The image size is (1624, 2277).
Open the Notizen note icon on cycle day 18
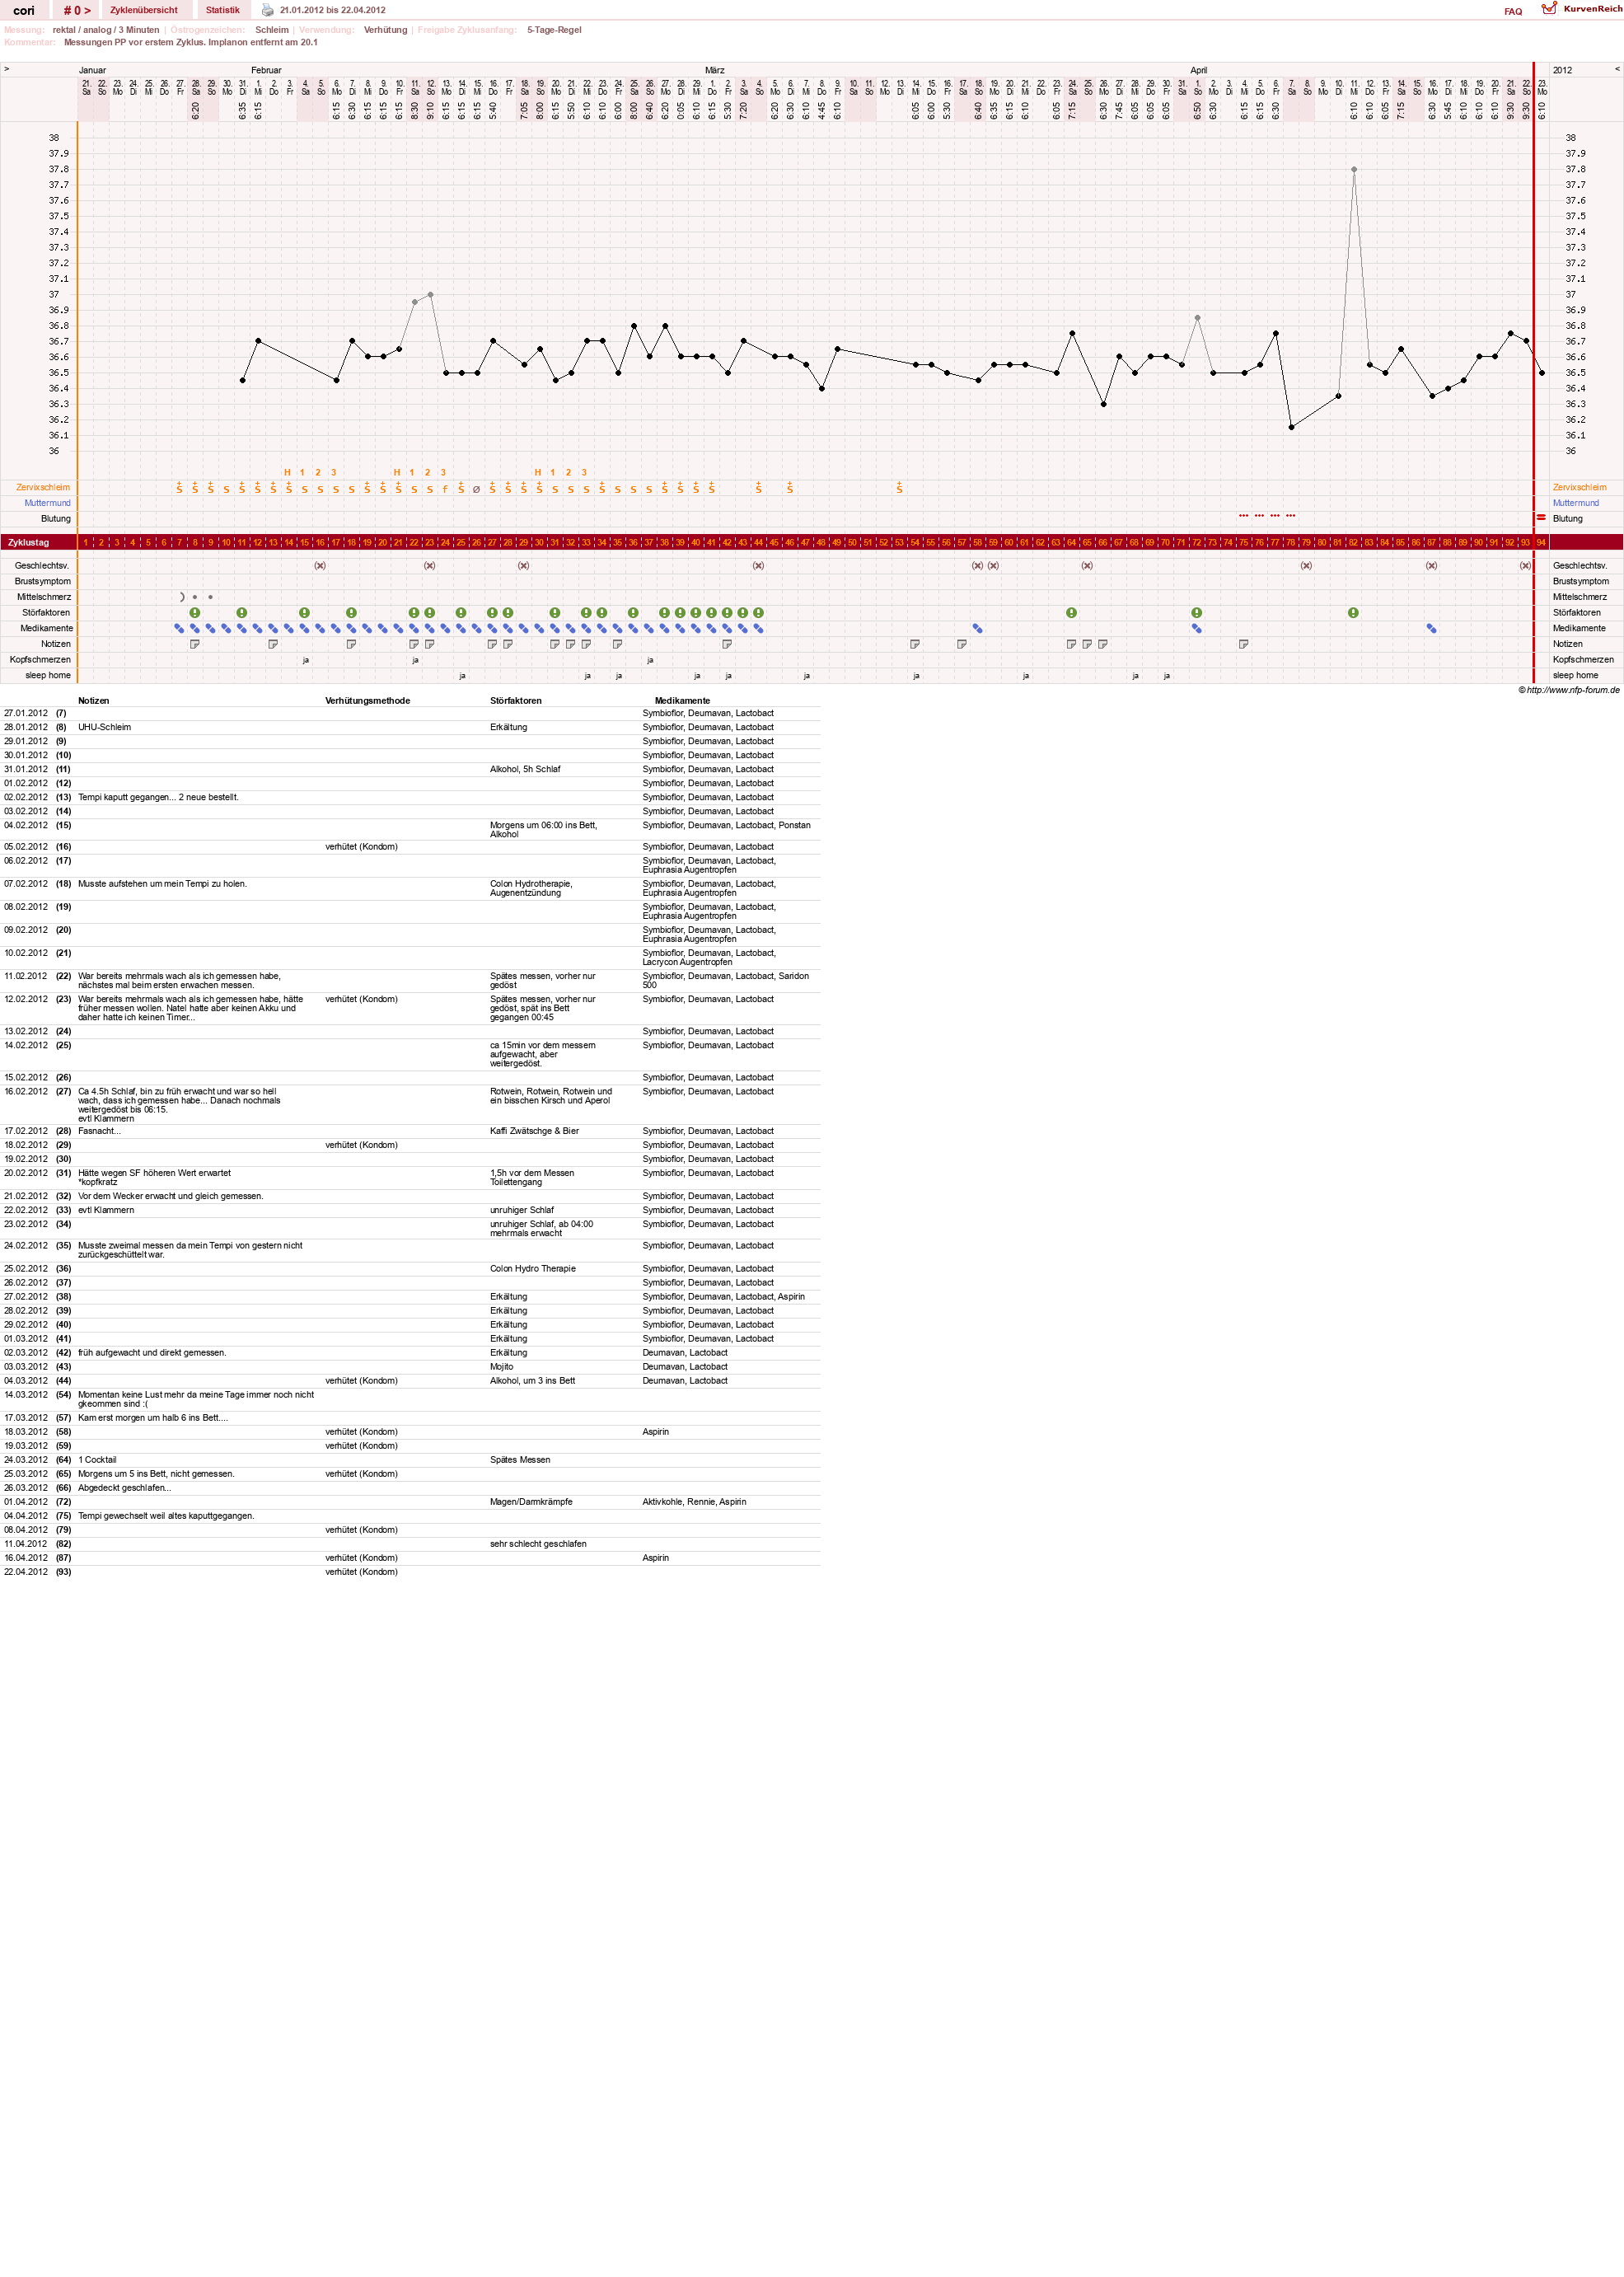click(351, 644)
